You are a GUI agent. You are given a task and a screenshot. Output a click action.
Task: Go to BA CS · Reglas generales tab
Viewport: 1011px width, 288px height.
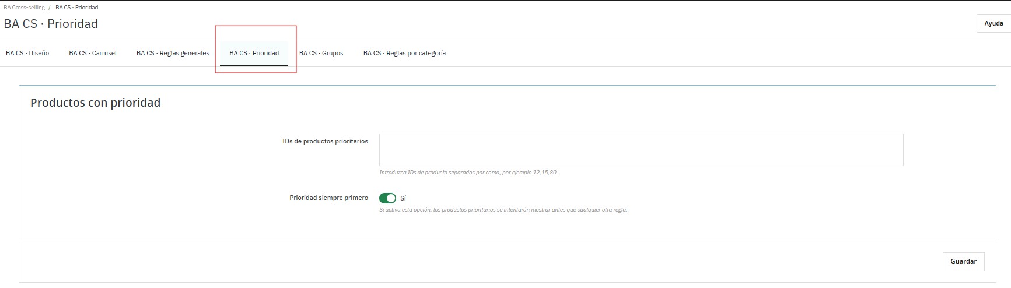coord(173,53)
